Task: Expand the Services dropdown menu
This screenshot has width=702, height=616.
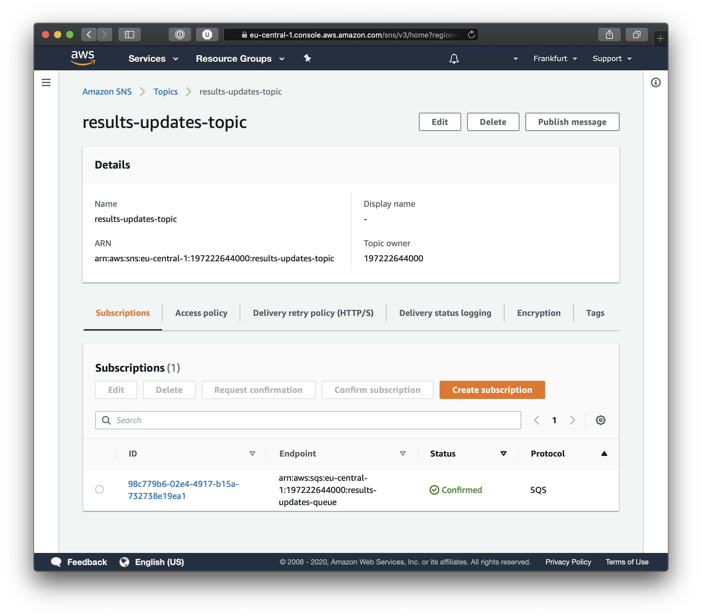Action: (x=153, y=59)
